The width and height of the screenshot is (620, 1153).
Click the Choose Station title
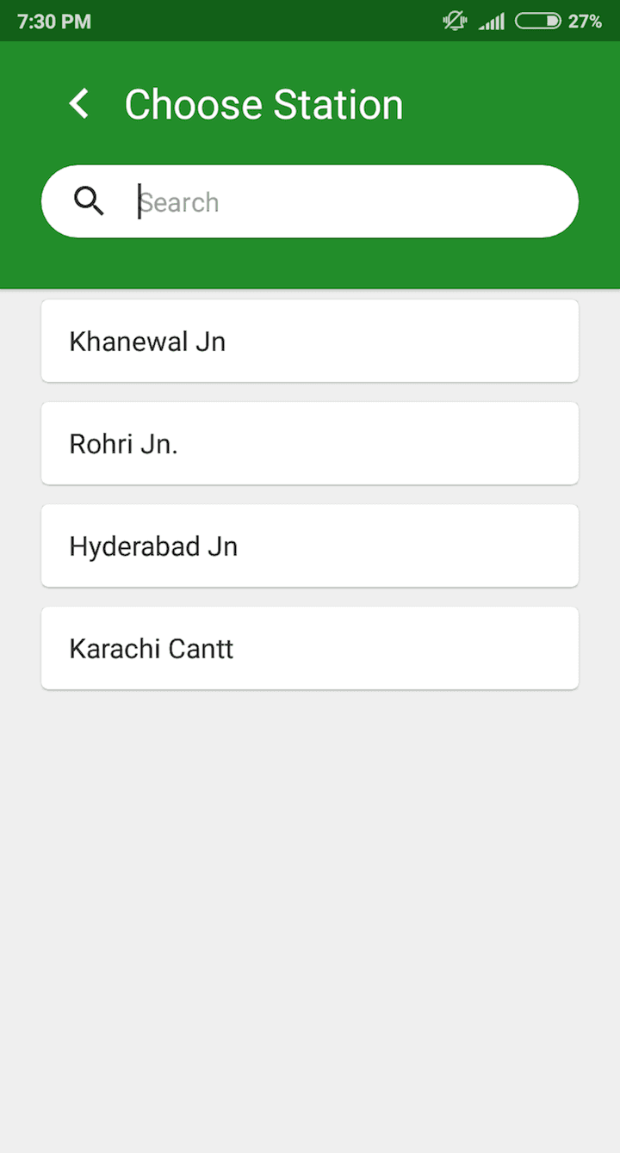263,105
